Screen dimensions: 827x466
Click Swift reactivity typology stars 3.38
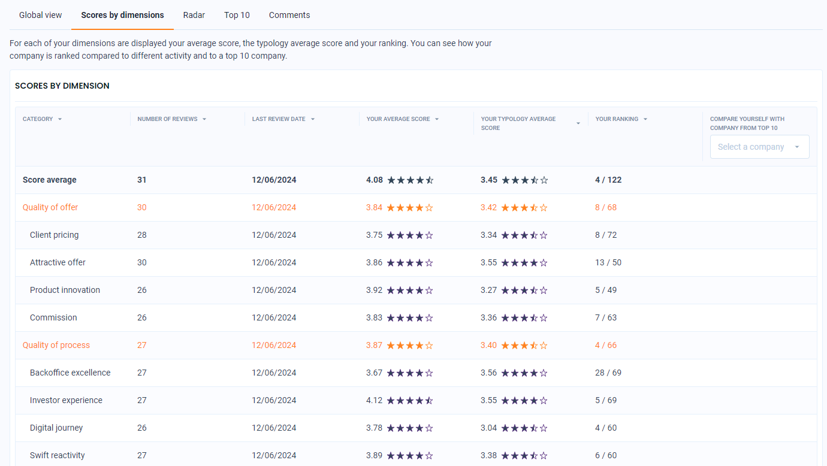point(524,455)
